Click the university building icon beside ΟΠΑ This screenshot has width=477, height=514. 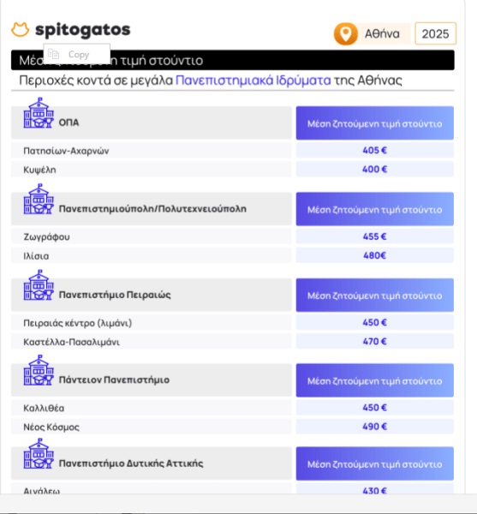point(39,113)
